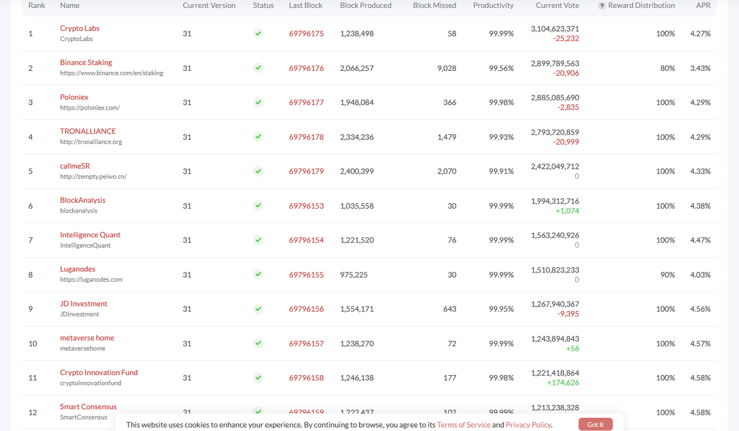Click the Productivity column header

pos(493,5)
